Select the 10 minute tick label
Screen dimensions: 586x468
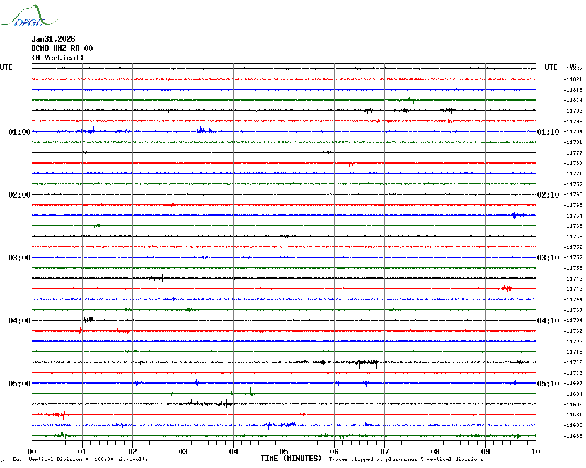tap(535, 451)
